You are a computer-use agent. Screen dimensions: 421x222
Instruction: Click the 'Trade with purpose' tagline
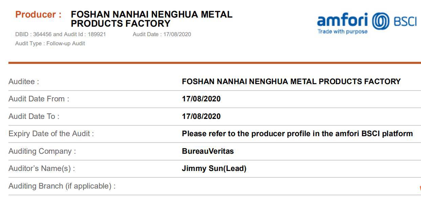click(x=342, y=32)
